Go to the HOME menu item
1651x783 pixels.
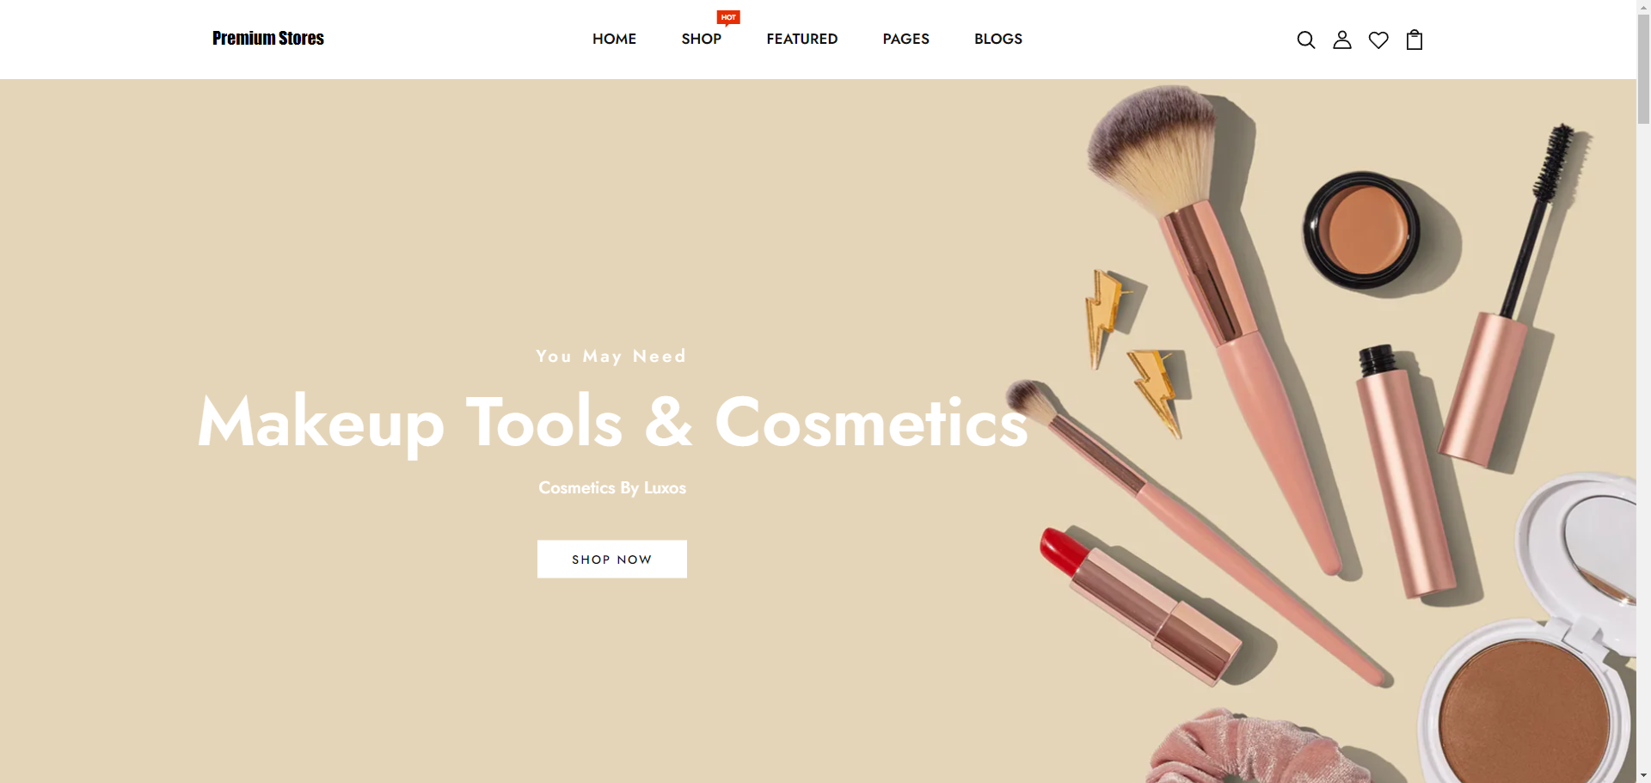pos(614,39)
